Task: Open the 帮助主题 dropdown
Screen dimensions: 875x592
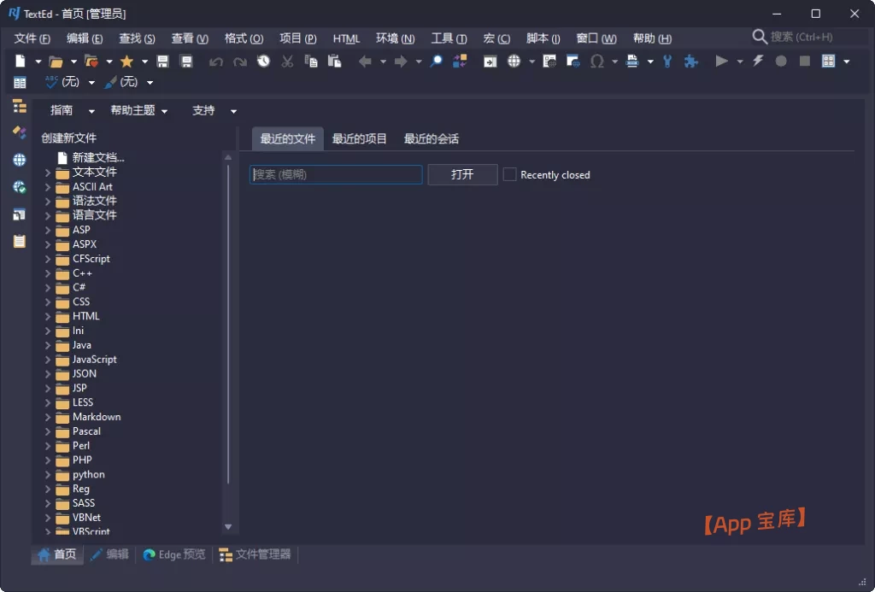Action: (x=138, y=111)
